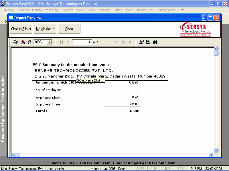This screenshot has height=171, width=229.
Task: Click the website and e-mail banner text
Action: point(114,163)
